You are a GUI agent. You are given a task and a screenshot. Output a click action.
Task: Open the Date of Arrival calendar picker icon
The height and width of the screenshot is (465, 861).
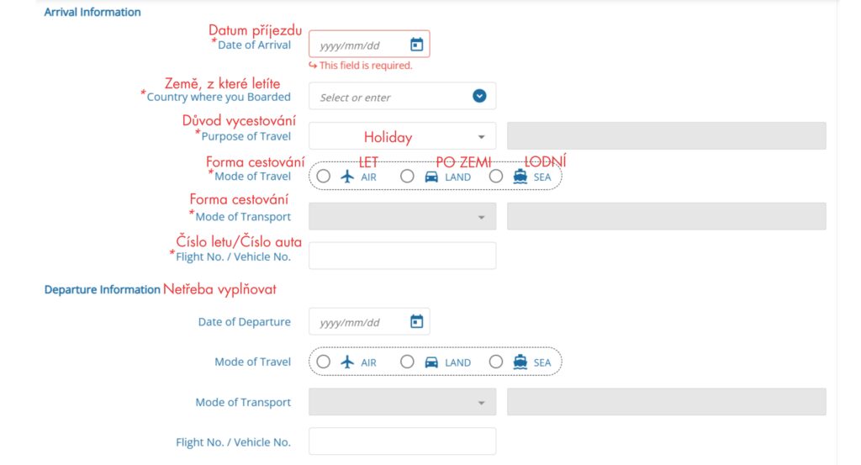(416, 45)
